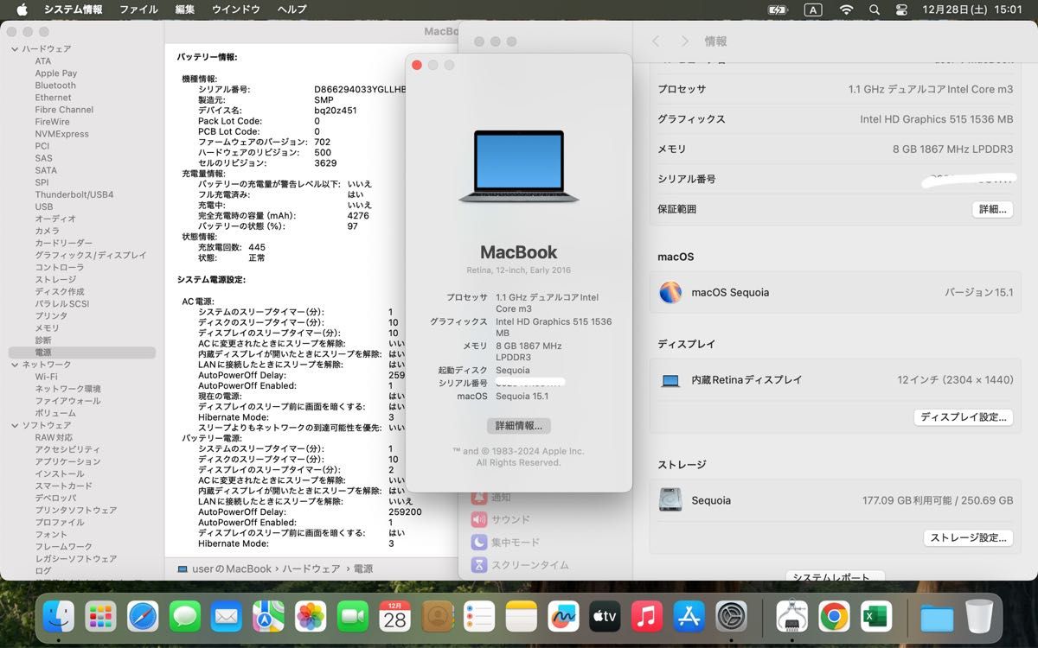Open 編集 menu
Viewport: 1038px width, 648px height.
point(185,10)
